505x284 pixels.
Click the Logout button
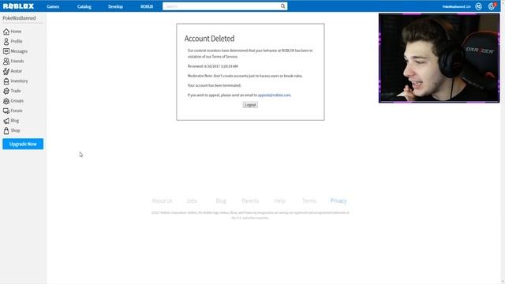click(250, 105)
